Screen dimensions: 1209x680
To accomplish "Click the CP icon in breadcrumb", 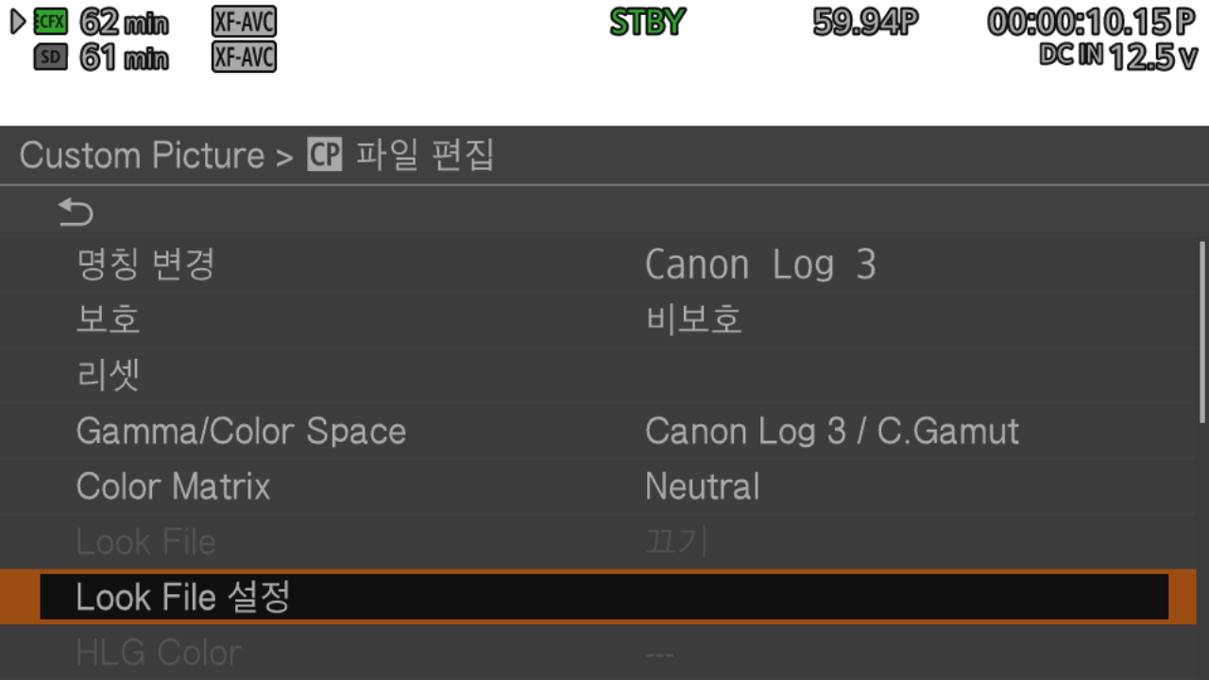I will (x=324, y=155).
